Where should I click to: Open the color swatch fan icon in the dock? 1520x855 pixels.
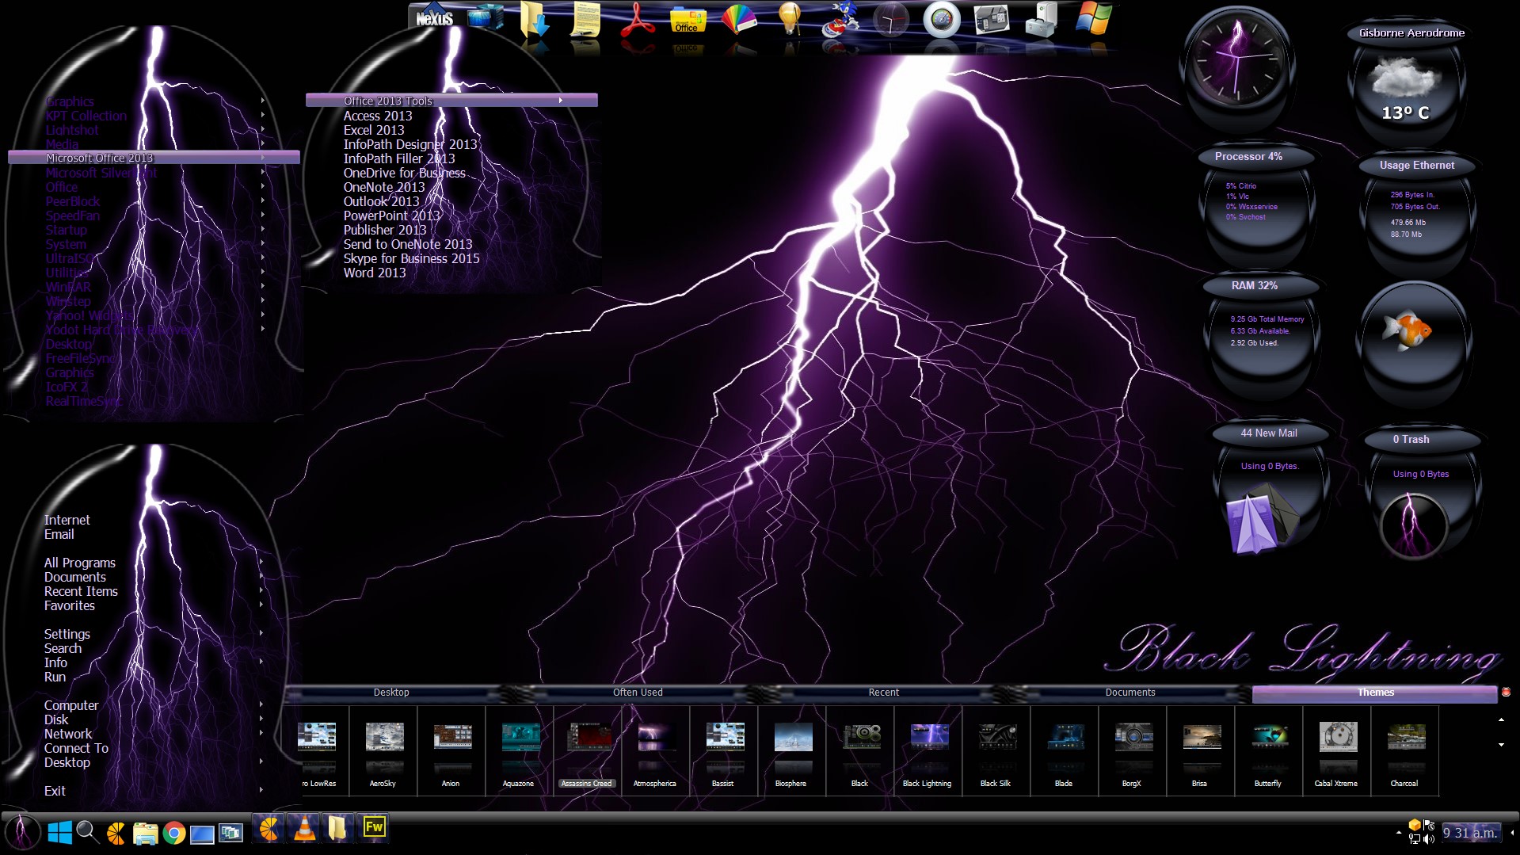tap(738, 21)
